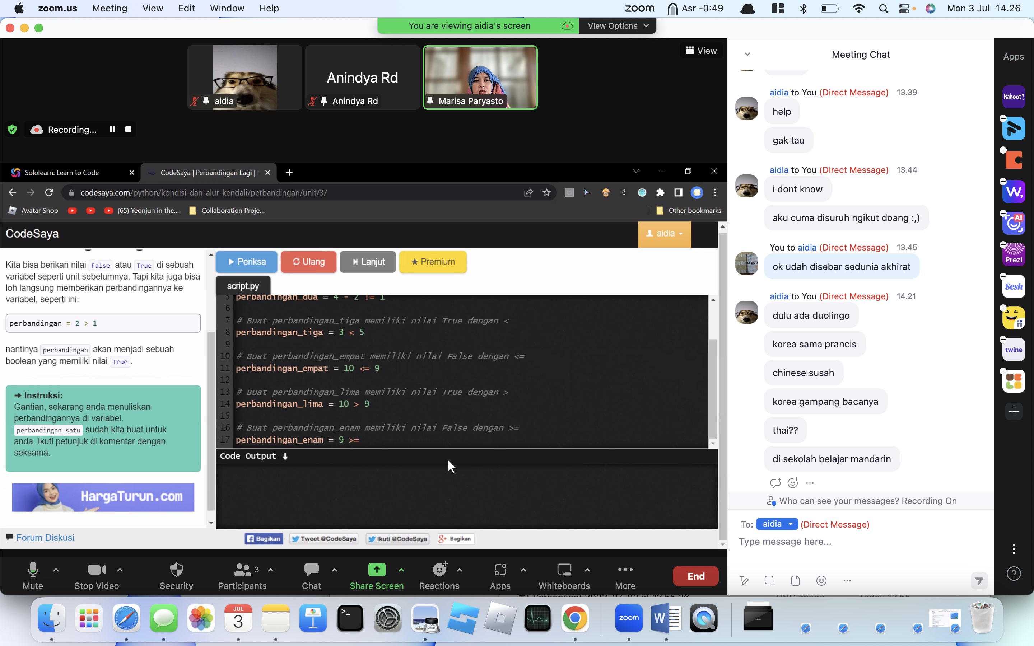Mute the microphone

(33, 576)
